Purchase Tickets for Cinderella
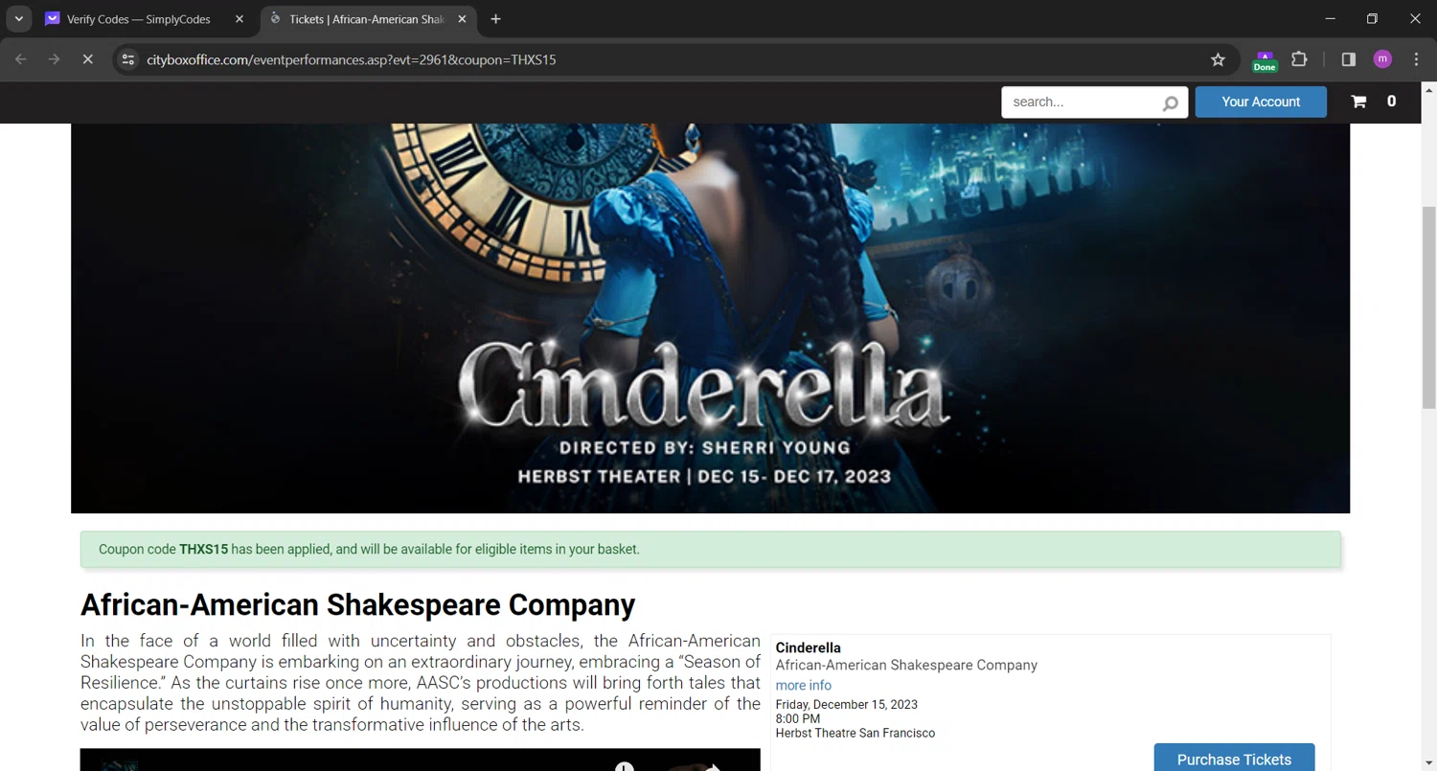Viewport: 1437px width, 771px height. (x=1234, y=759)
